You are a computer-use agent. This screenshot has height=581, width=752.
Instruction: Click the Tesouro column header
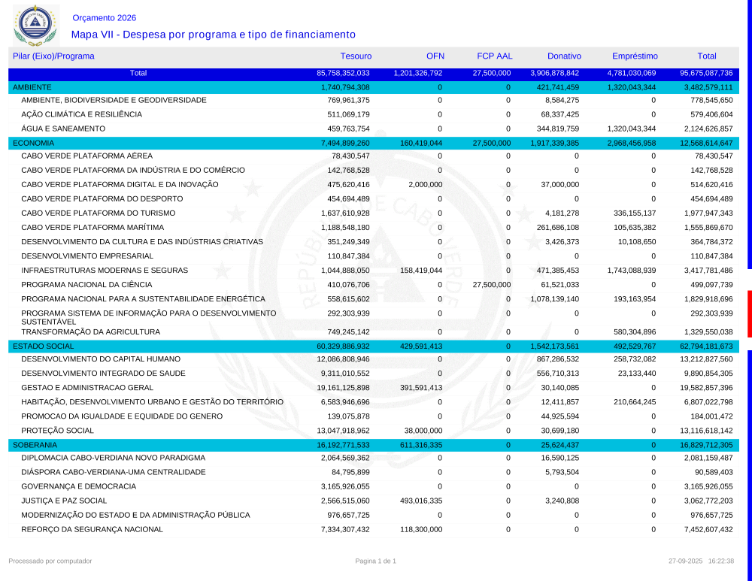pos(355,56)
